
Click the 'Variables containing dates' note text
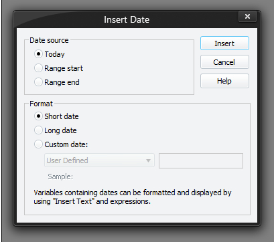click(133, 197)
